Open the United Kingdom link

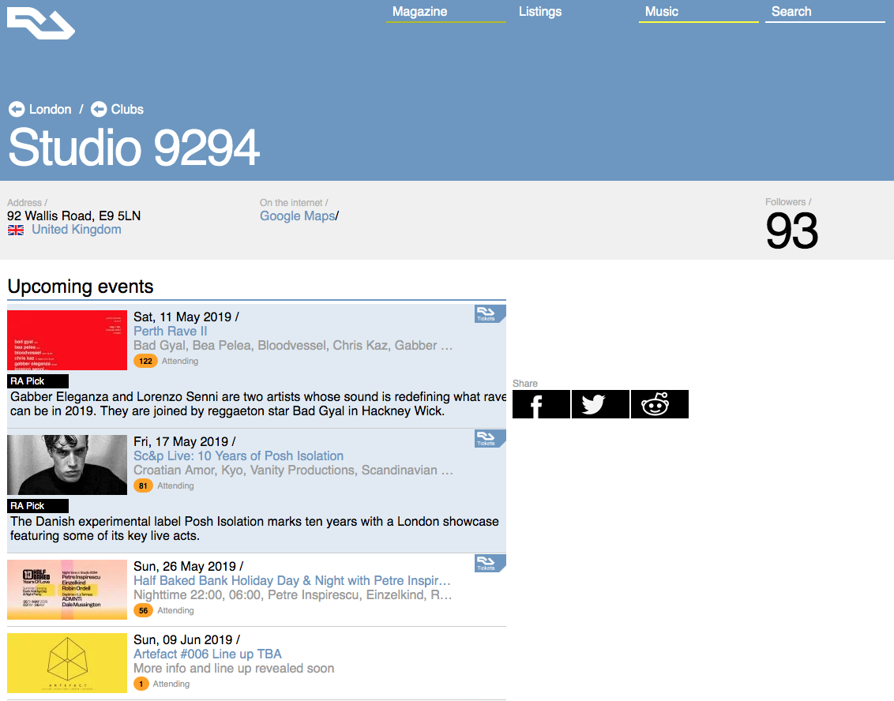(x=77, y=230)
